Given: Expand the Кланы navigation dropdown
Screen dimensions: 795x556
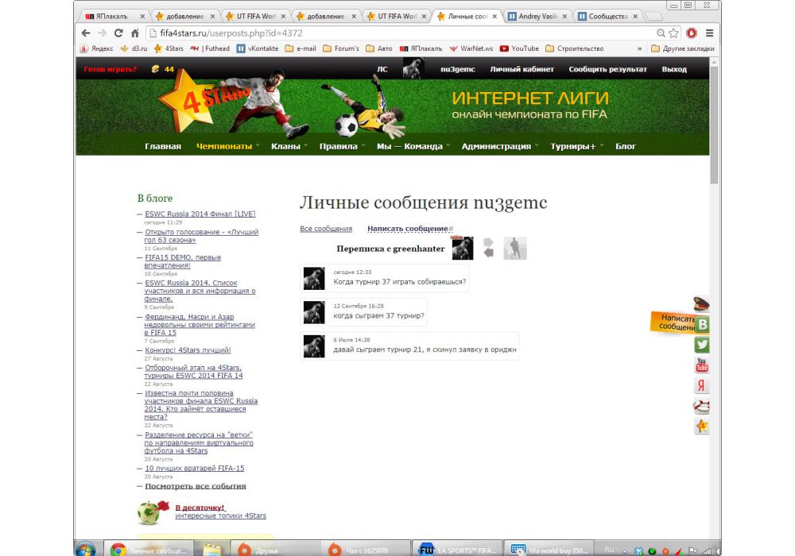Looking at the screenshot, I should point(289,146).
